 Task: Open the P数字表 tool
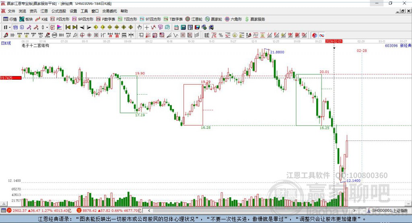tap(106, 19)
